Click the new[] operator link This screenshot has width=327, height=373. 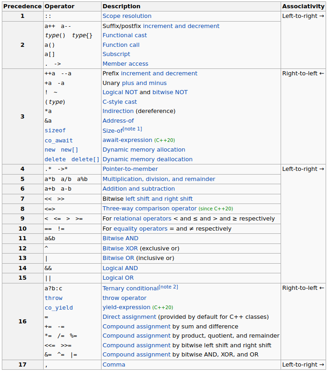(69, 150)
